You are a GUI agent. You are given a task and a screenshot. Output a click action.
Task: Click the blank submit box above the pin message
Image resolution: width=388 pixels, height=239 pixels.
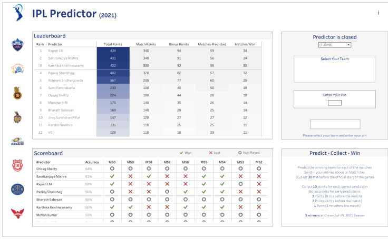(x=335, y=124)
